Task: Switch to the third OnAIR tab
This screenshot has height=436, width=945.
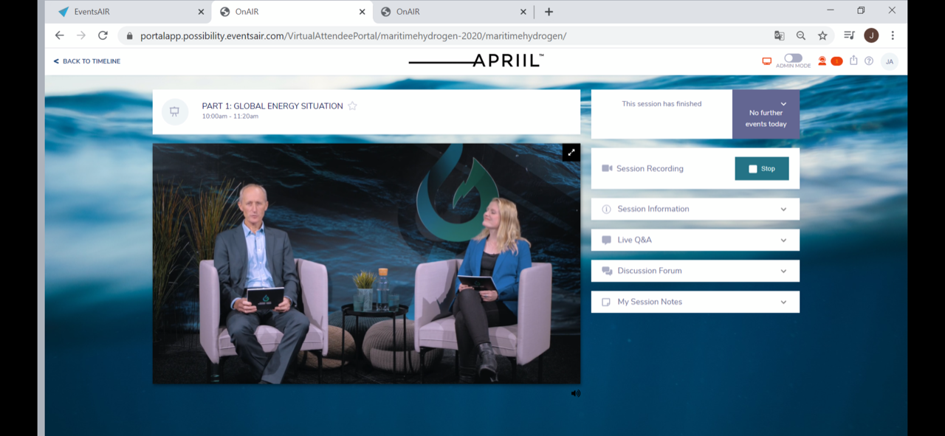Action: point(449,12)
